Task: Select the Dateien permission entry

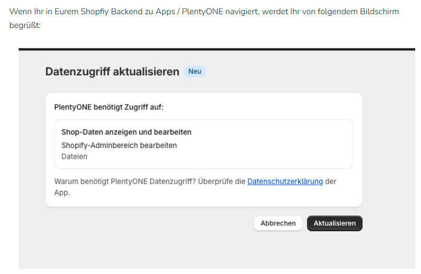Action: (x=74, y=156)
